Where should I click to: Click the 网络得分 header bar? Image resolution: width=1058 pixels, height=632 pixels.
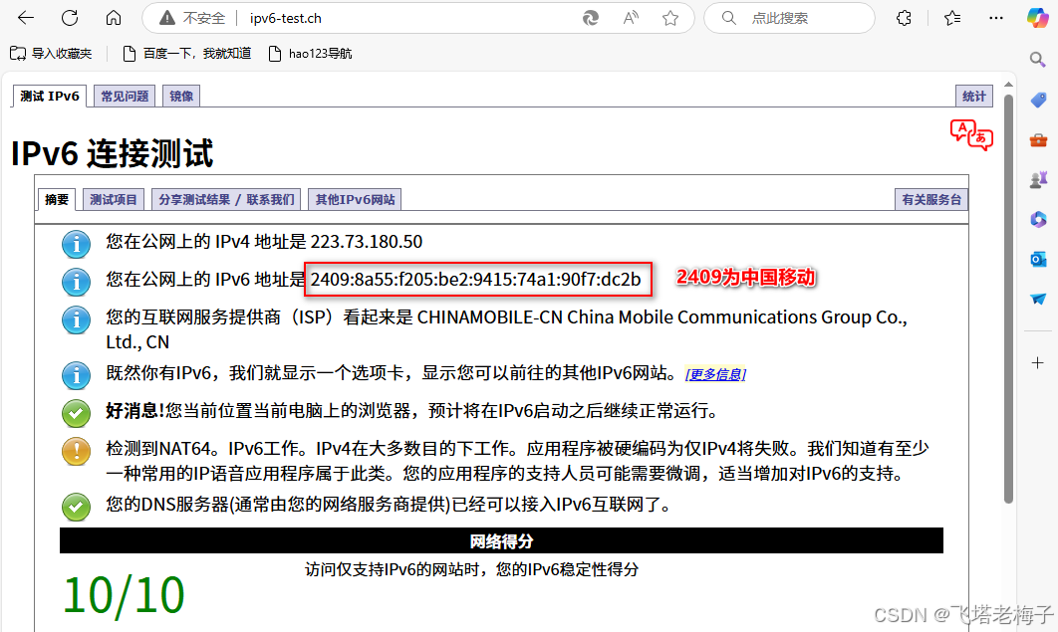(501, 541)
